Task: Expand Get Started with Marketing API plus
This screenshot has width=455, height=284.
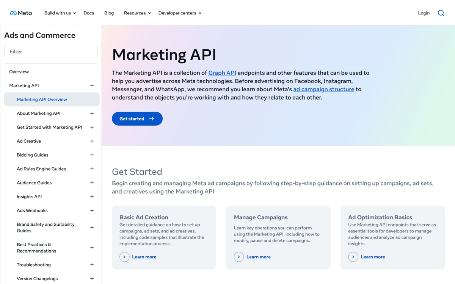Action: point(92,127)
